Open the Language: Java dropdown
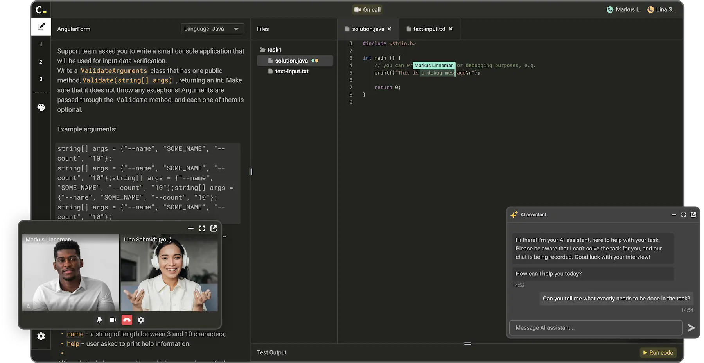 pos(212,29)
